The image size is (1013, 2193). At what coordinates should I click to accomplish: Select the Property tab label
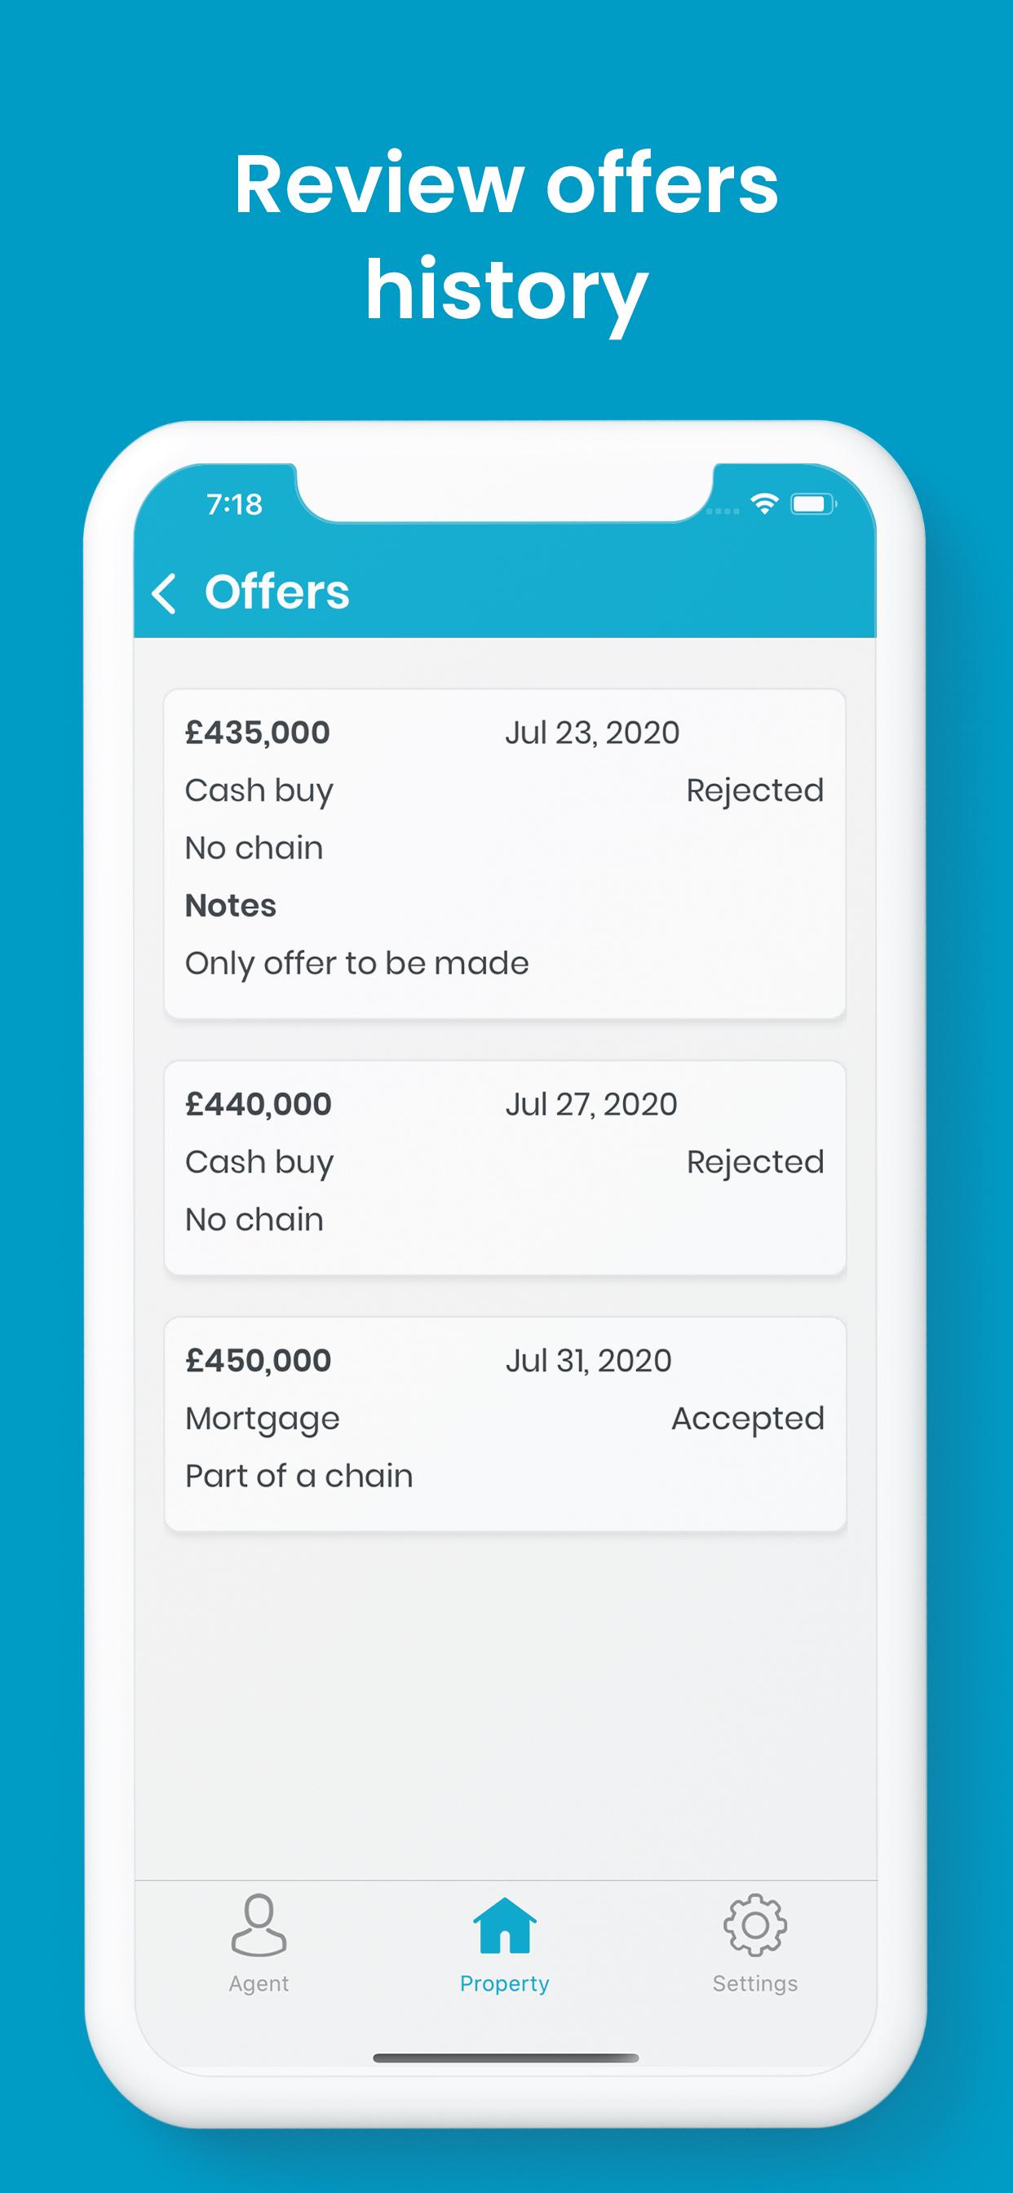click(x=505, y=1983)
